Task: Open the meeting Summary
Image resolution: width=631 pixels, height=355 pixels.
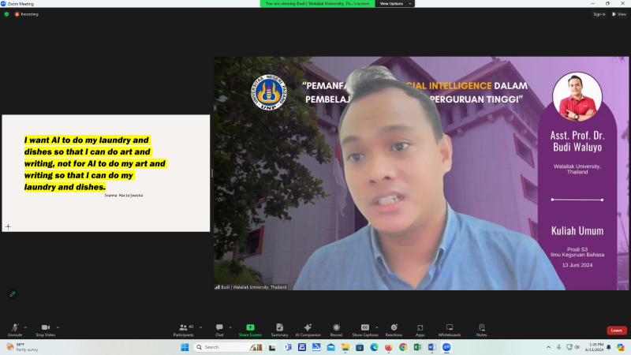Action: pyautogui.click(x=279, y=330)
